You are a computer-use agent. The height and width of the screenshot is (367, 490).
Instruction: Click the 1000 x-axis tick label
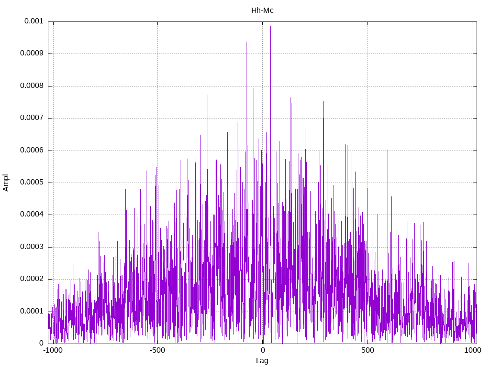472,350
